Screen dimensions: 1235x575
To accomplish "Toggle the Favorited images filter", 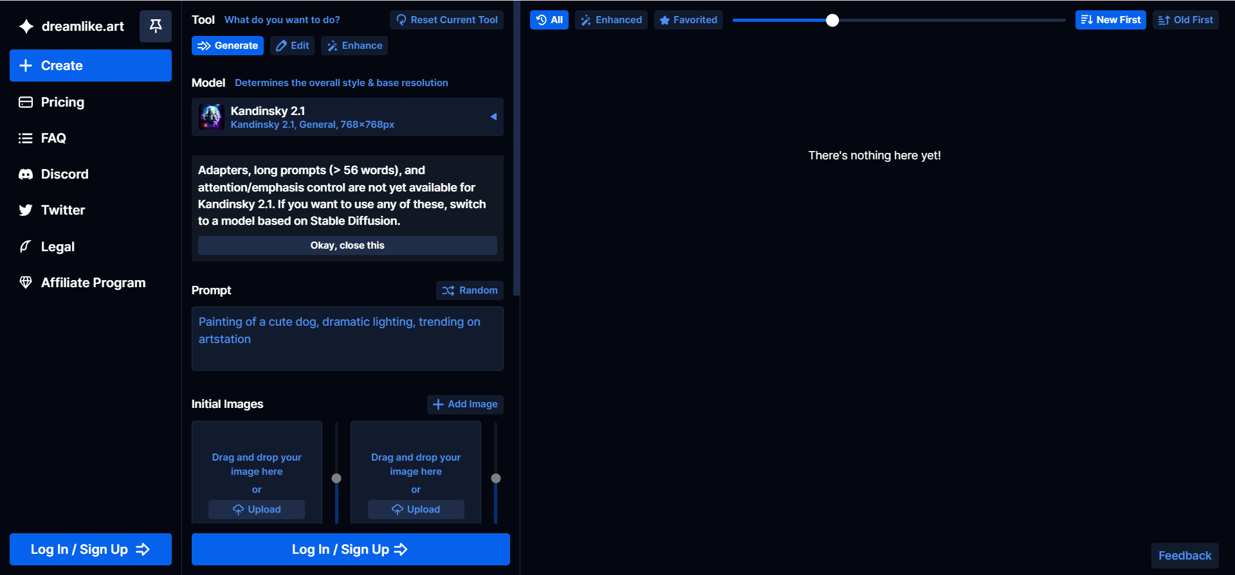I will coord(688,20).
